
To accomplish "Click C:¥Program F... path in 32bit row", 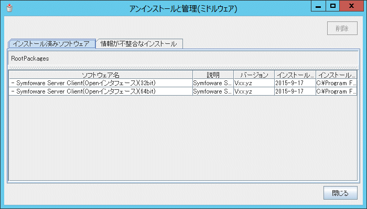I will [x=337, y=83].
